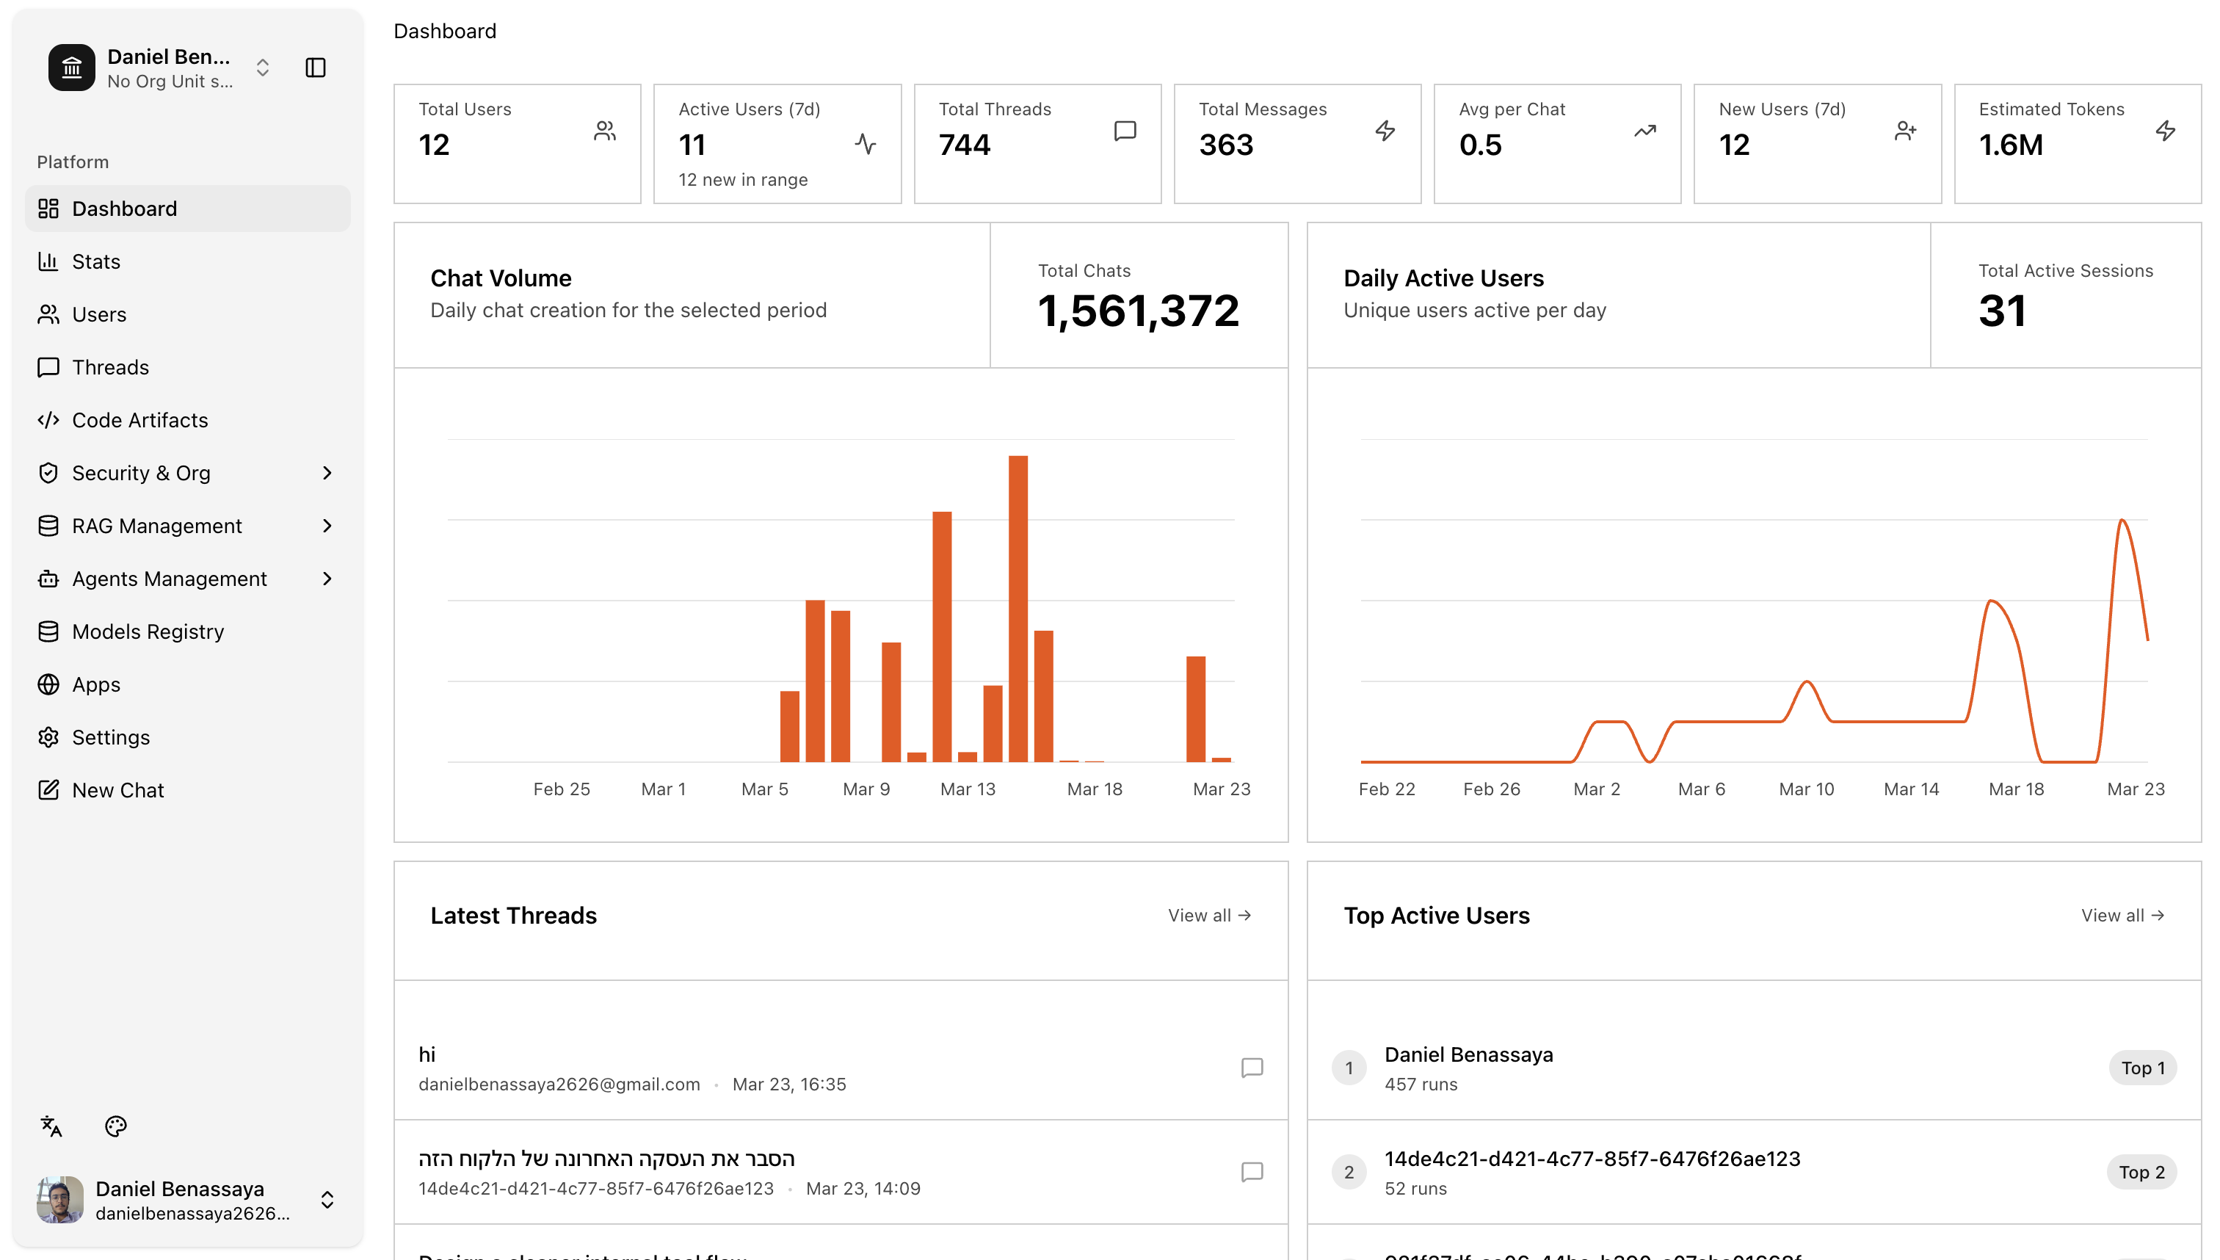Image resolution: width=2220 pixels, height=1260 pixels.
Task: Open the theme palette picker
Action: (x=115, y=1126)
